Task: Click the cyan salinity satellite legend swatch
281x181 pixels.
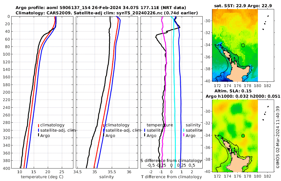Action: tap(184, 130)
